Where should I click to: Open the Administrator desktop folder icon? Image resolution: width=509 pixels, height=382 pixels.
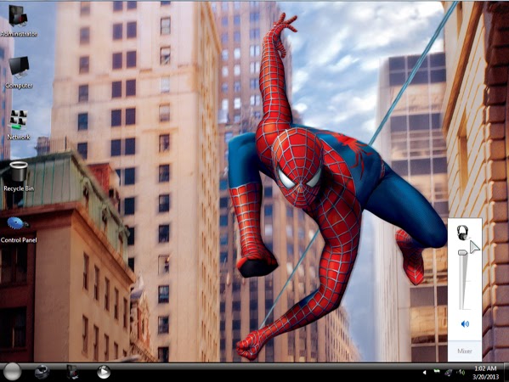coord(18,16)
